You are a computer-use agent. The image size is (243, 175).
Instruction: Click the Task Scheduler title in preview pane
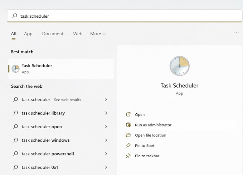point(179,85)
